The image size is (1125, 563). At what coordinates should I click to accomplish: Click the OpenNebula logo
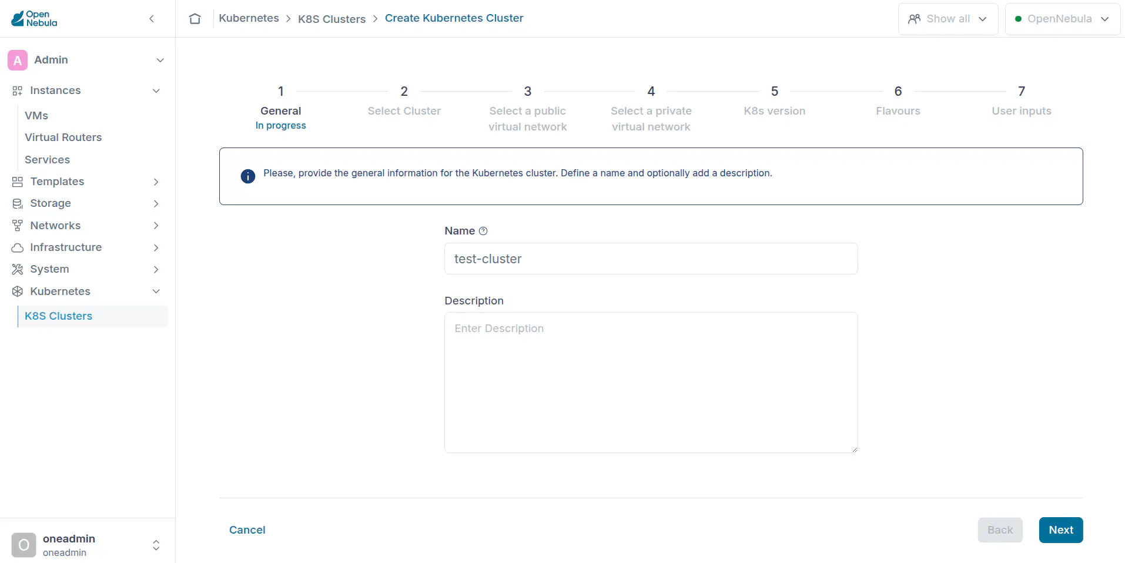[x=34, y=19]
